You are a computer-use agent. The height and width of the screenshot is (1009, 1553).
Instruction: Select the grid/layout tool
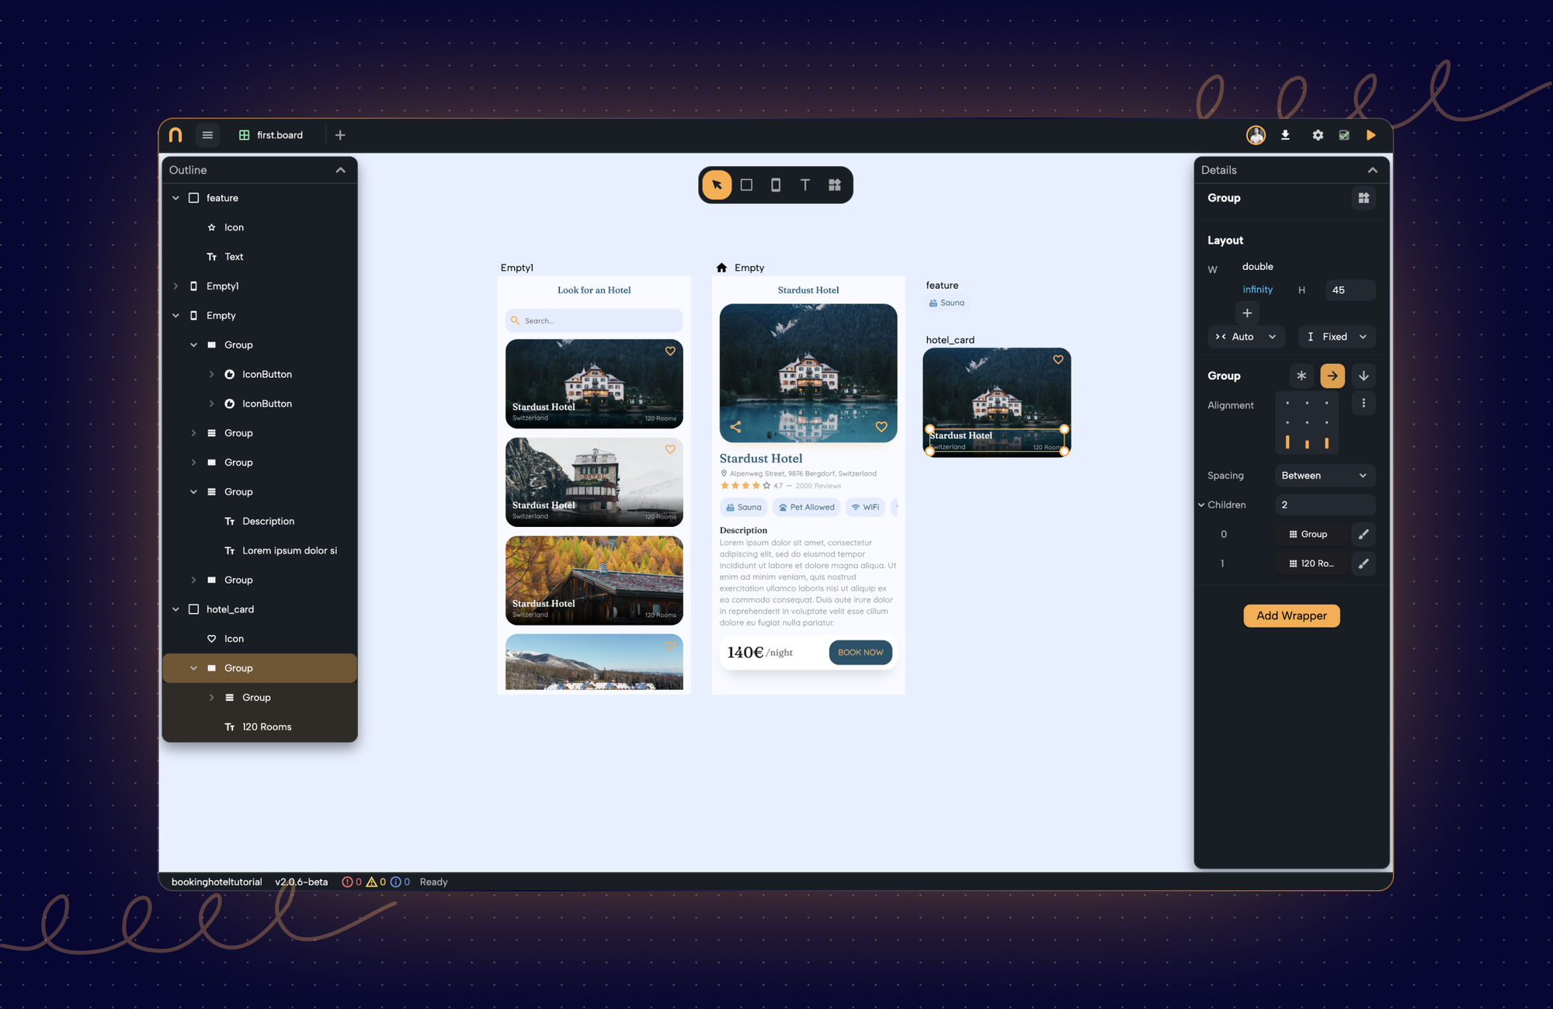[x=834, y=185]
